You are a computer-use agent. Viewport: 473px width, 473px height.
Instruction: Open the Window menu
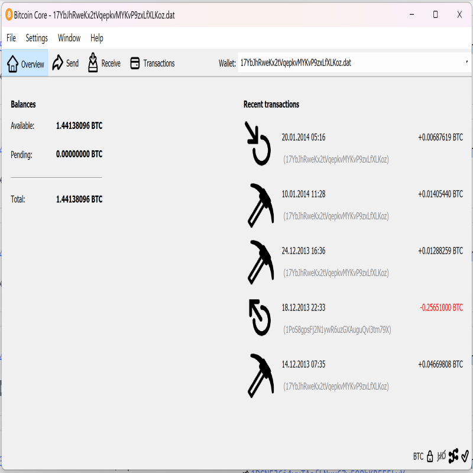pyautogui.click(x=69, y=38)
